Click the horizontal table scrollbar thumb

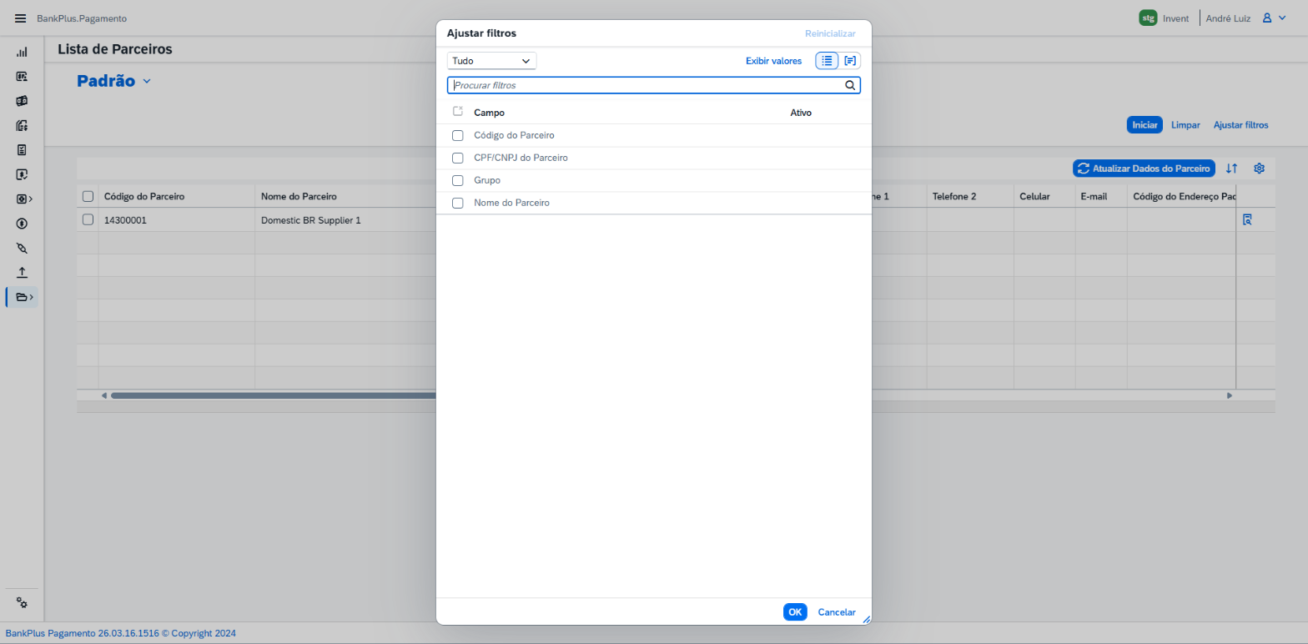[x=274, y=395]
